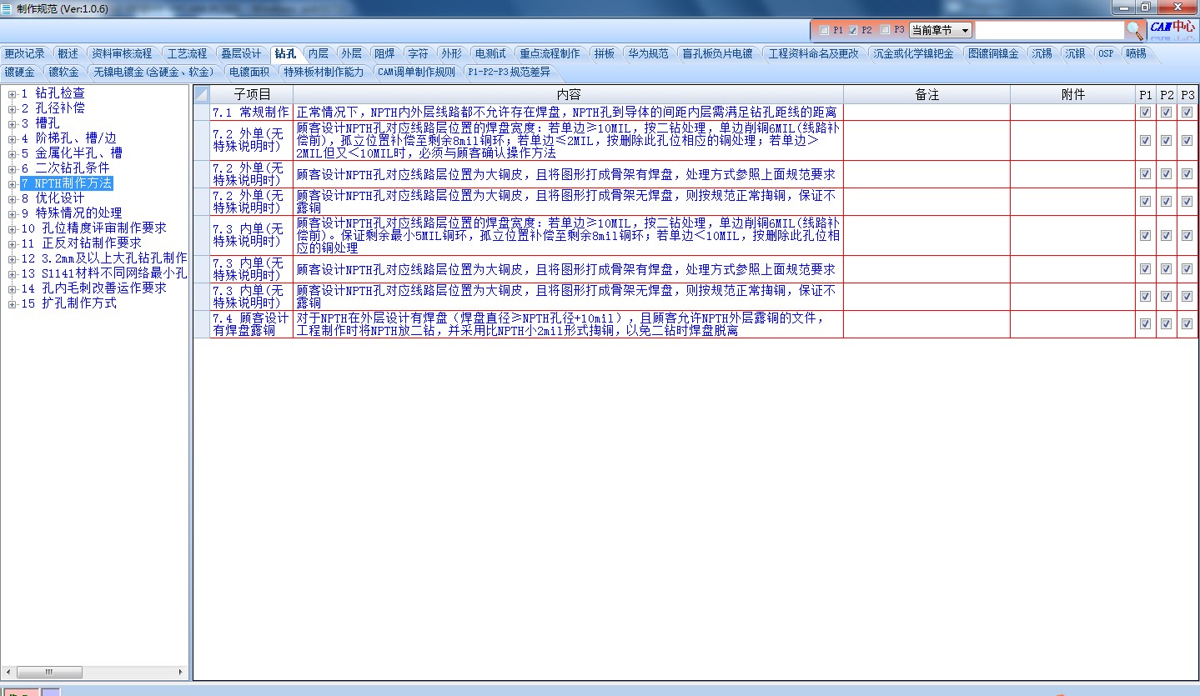The image size is (1200, 696).
Task: Open the 当前章节 search scope dropdown
Action: (x=941, y=30)
